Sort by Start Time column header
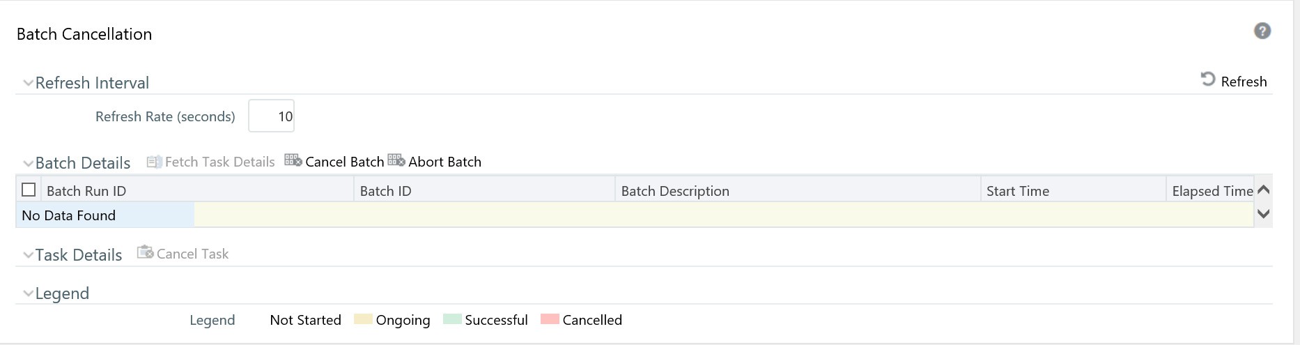1300x345 pixels. click(x=1018, y=191)
